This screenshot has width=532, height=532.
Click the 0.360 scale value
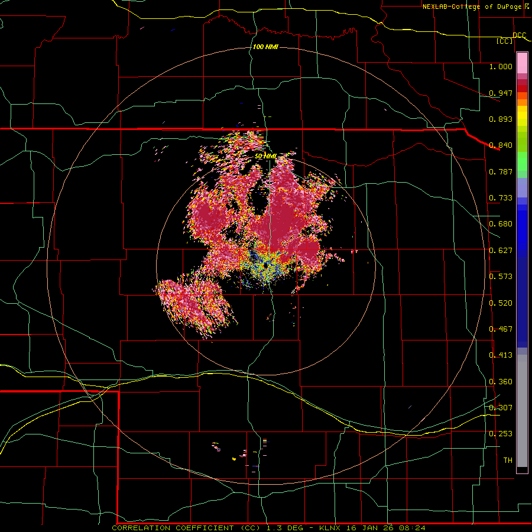[501, 382]
